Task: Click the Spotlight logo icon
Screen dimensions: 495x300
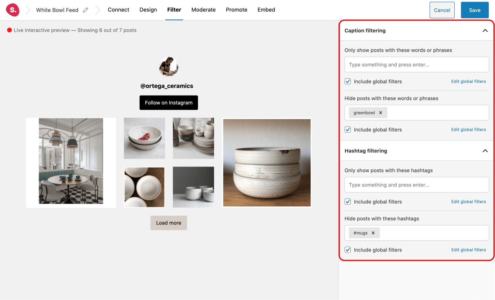Action: coord(13,10)
